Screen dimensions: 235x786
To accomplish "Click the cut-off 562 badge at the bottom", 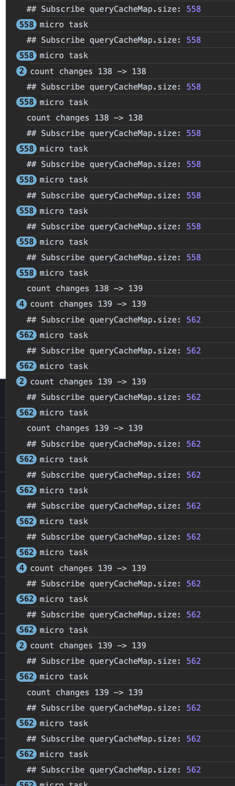I will pyautogui.click(x=26, y=783).
